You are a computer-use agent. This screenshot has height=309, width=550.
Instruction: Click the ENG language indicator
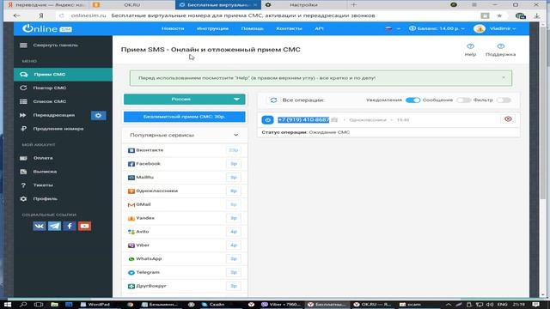tap(502, 305)
